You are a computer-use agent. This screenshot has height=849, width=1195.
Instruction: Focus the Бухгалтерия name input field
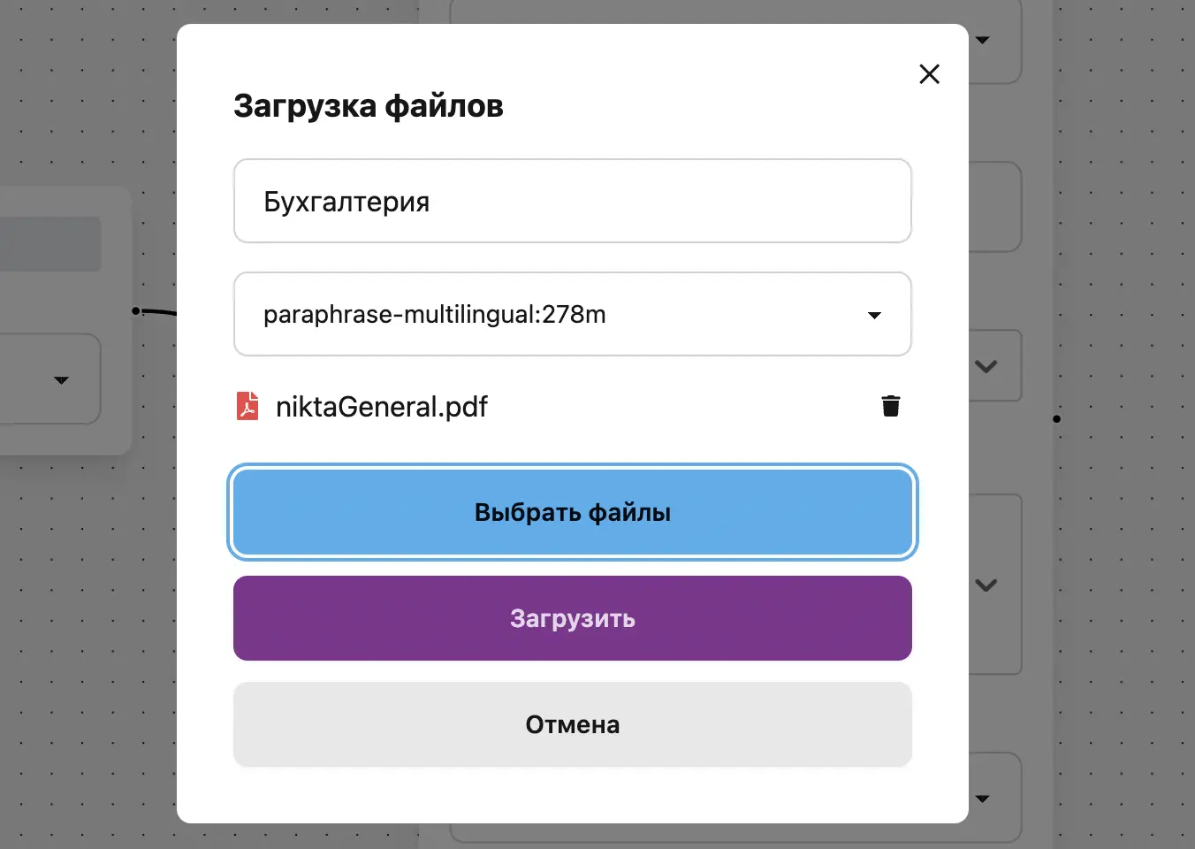[x=573, y=201]
